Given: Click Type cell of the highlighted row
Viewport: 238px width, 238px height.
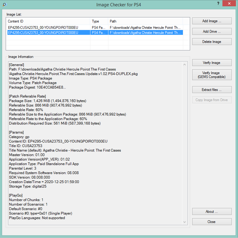Looking at the screenshot, I should click(x=99, y=33).
